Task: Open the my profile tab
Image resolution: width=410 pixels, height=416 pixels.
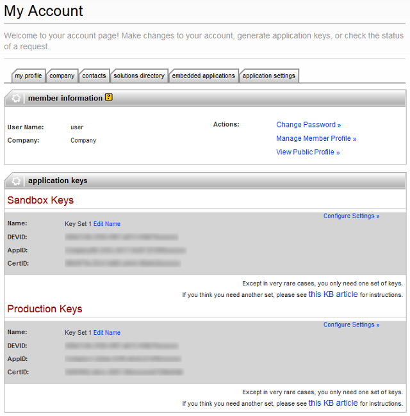Action: [x=28, y=76]
